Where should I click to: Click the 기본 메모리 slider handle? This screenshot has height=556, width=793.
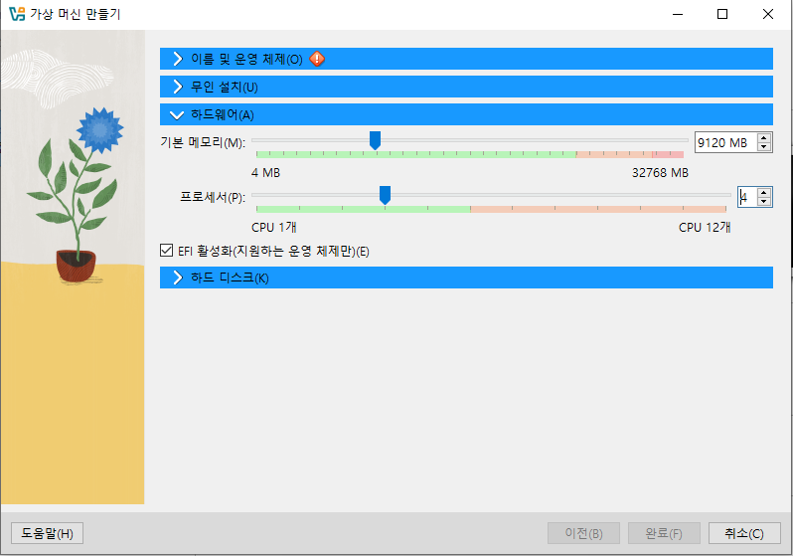pos(375,141)
